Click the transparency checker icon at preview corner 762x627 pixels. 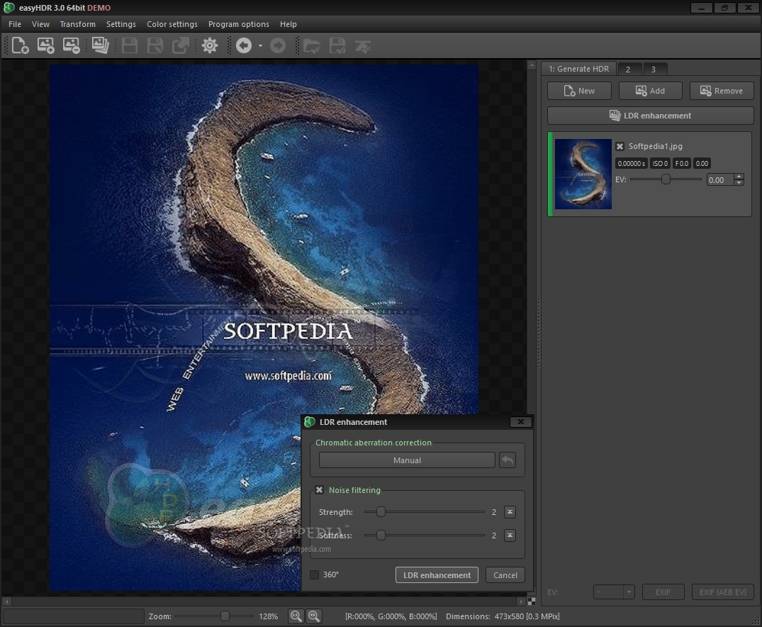point(532,601)
